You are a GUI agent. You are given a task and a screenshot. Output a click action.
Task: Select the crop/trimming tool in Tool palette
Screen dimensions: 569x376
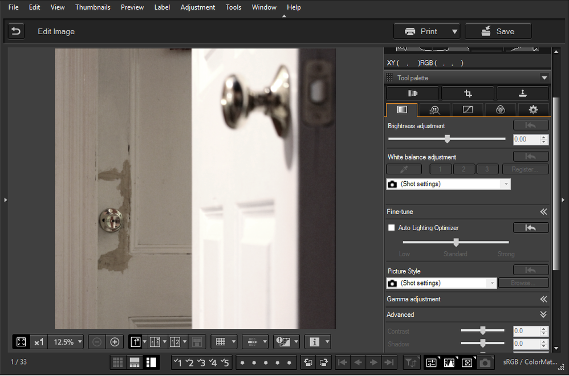tap(468, 93)
